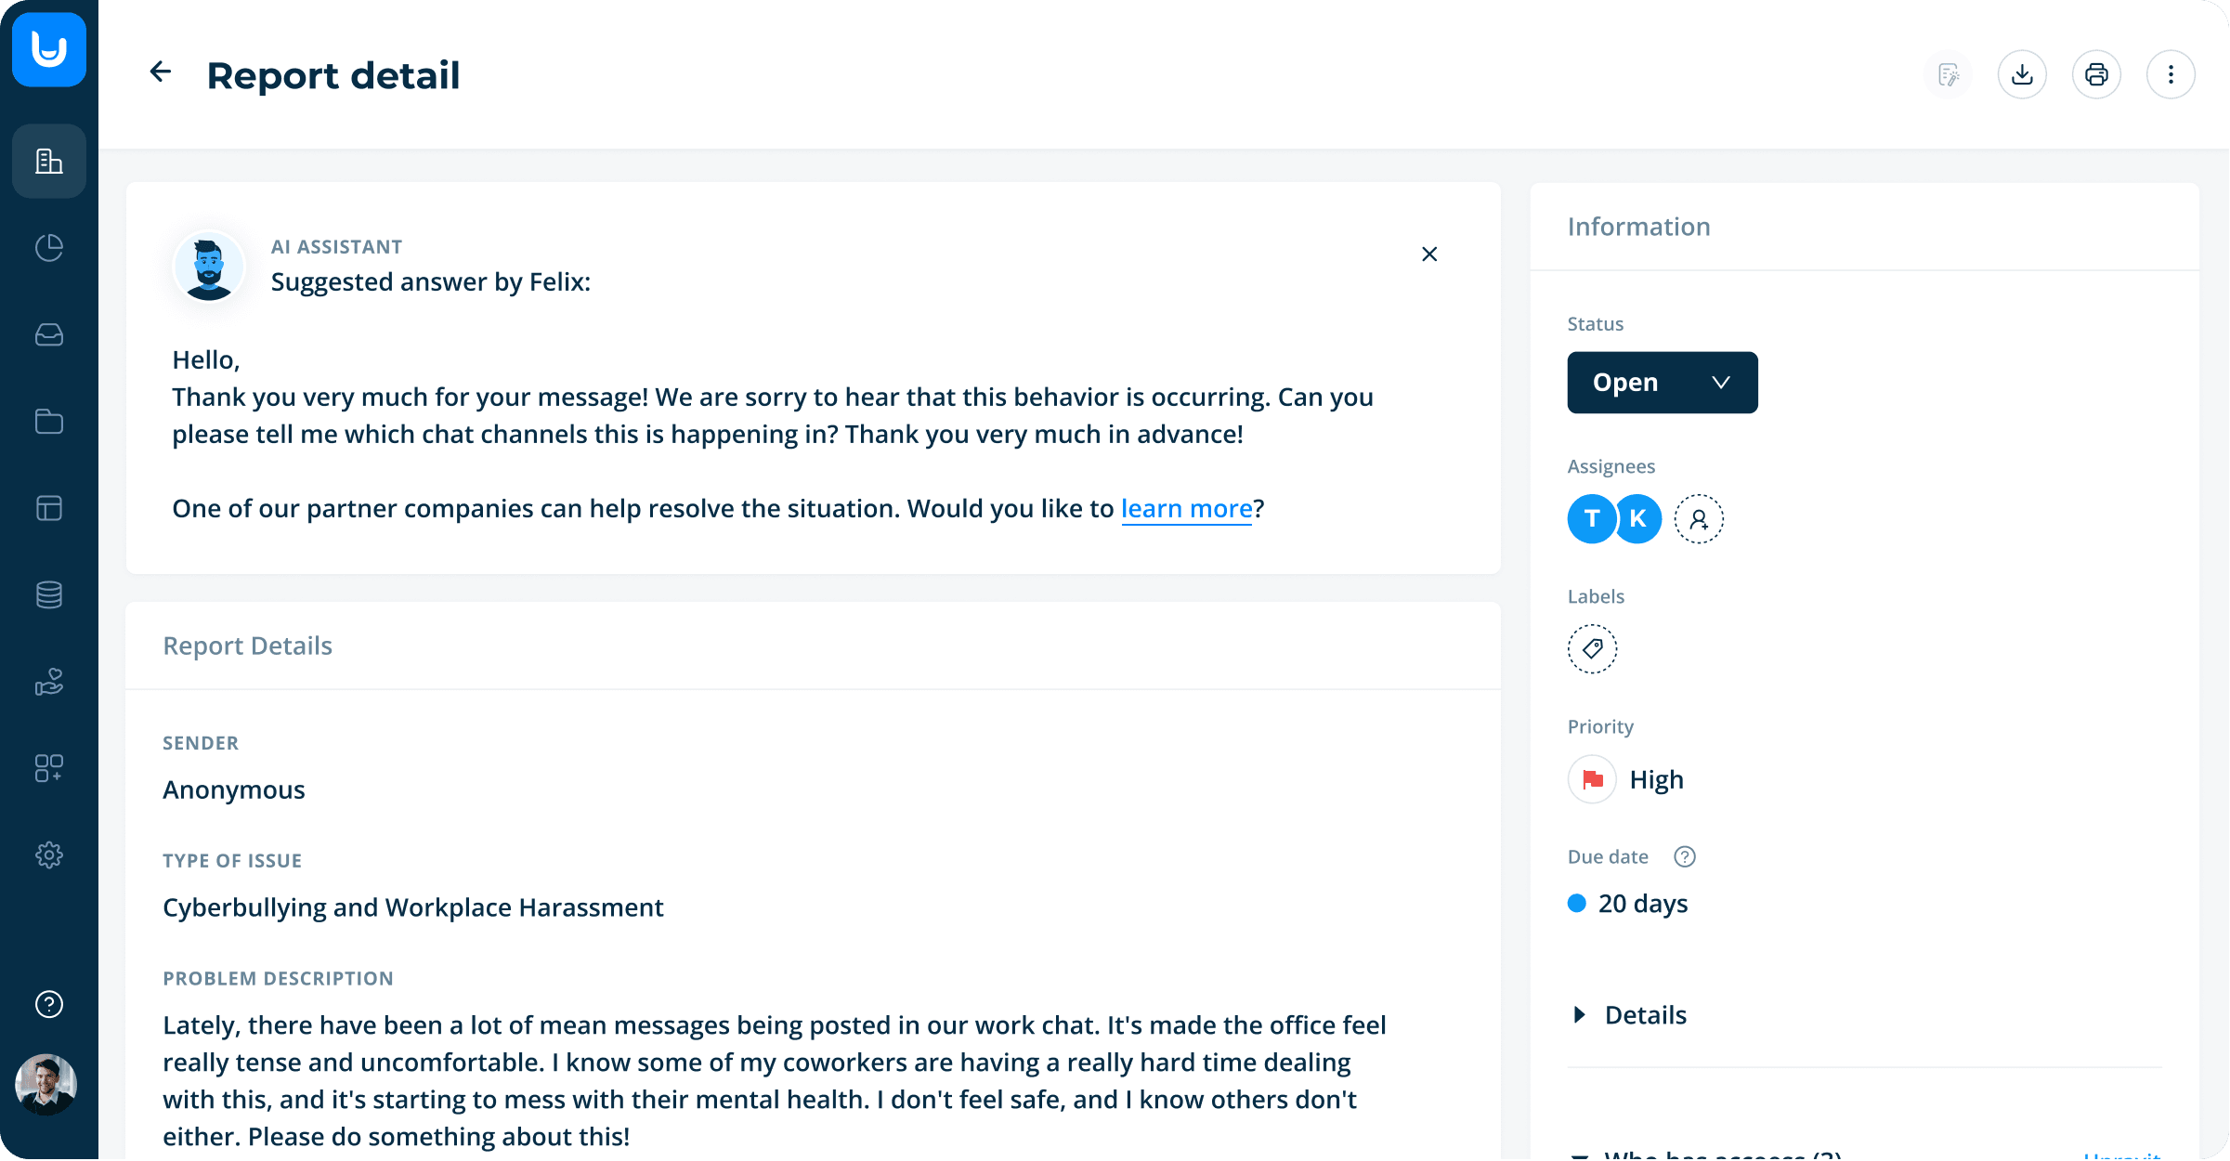Open the Status dropdown for this report
This screenshot has width=2230, height=1161.
[x=1663, y=382]
